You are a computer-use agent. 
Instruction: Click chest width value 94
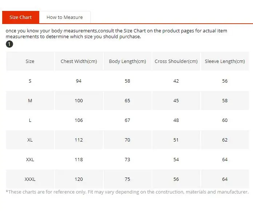(x=79, y=81)
